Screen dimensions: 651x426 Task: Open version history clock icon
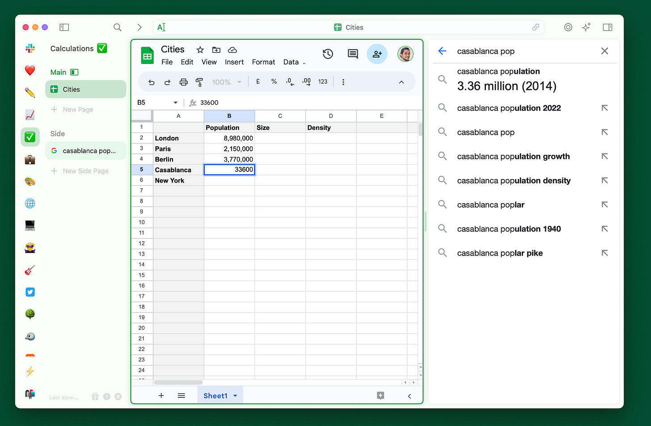tap(328, 54)
